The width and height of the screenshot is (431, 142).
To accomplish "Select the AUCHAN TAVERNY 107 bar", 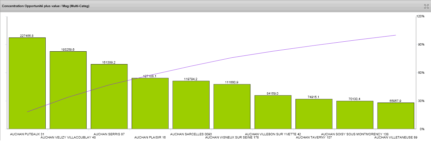I will (314, 114).
